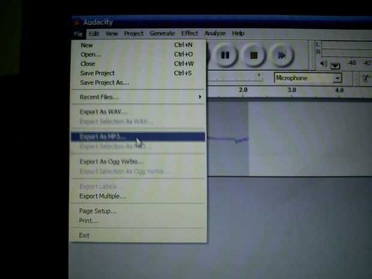Click the Skip to End button

tap(281, 56)
